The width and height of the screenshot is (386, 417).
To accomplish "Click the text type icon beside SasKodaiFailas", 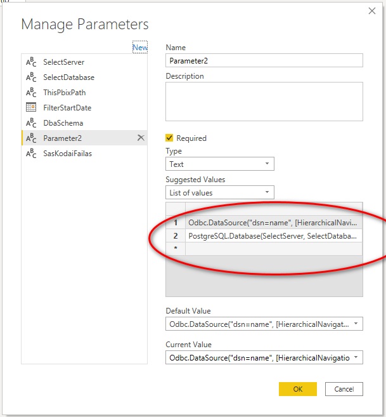I will (31, 153).
